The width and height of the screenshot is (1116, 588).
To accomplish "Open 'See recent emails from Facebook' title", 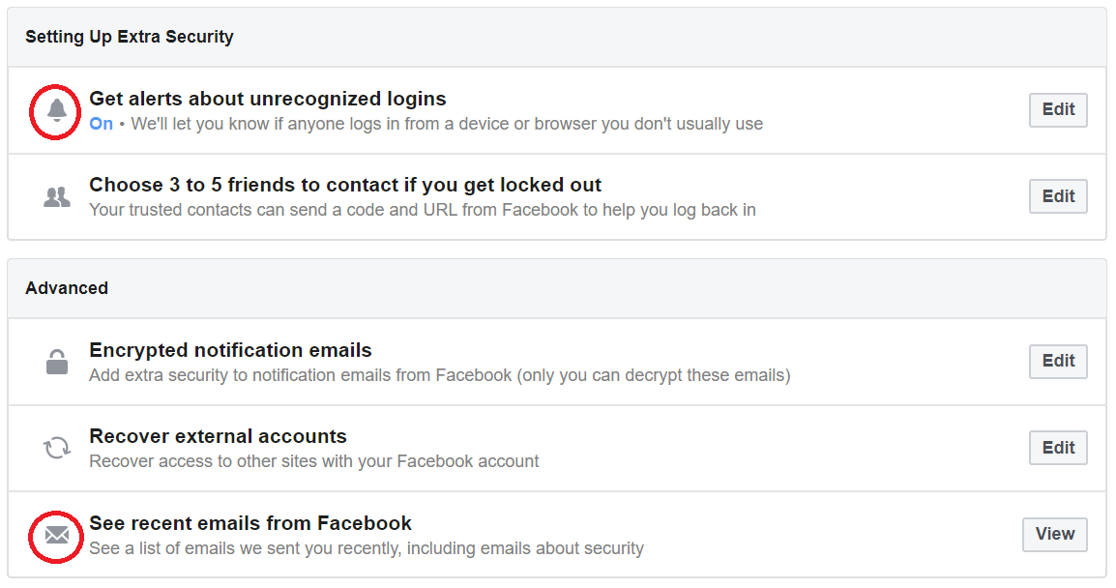I will click(250, 523).
